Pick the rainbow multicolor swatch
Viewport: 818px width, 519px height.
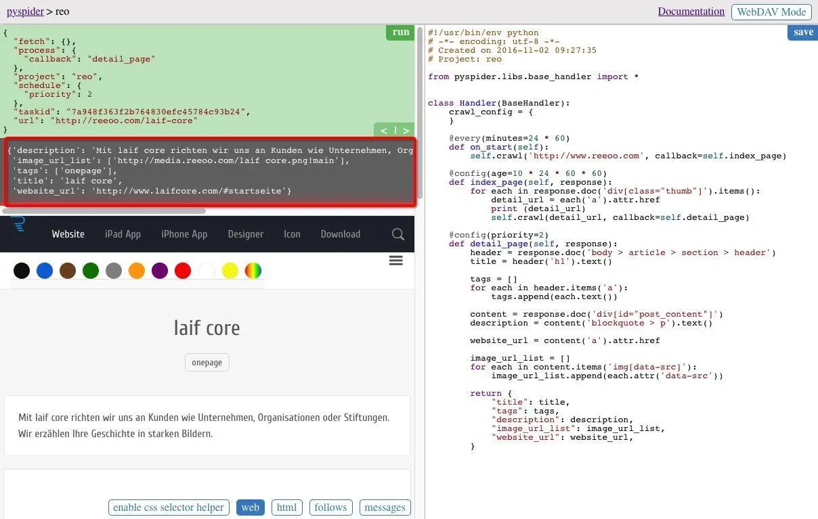[x=253, y=271]
